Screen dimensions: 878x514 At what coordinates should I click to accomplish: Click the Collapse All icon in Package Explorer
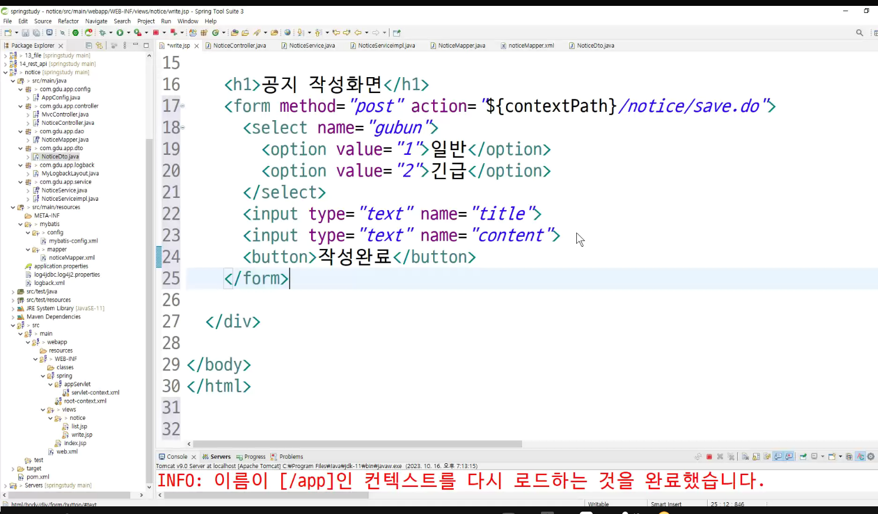[x=89, y=45]
